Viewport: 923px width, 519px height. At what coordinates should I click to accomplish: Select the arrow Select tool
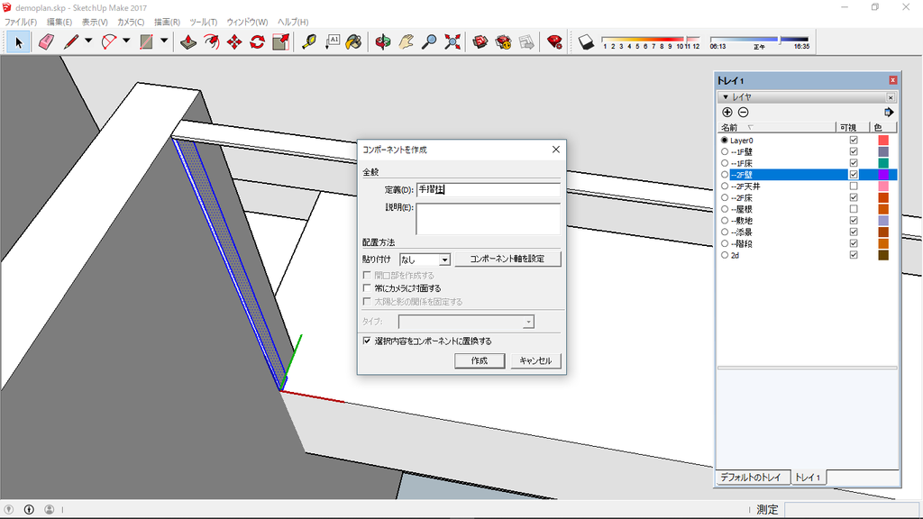(18, 41)
